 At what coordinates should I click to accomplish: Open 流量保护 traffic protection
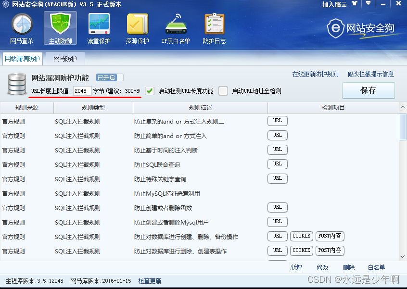click(x=99, y=28)
